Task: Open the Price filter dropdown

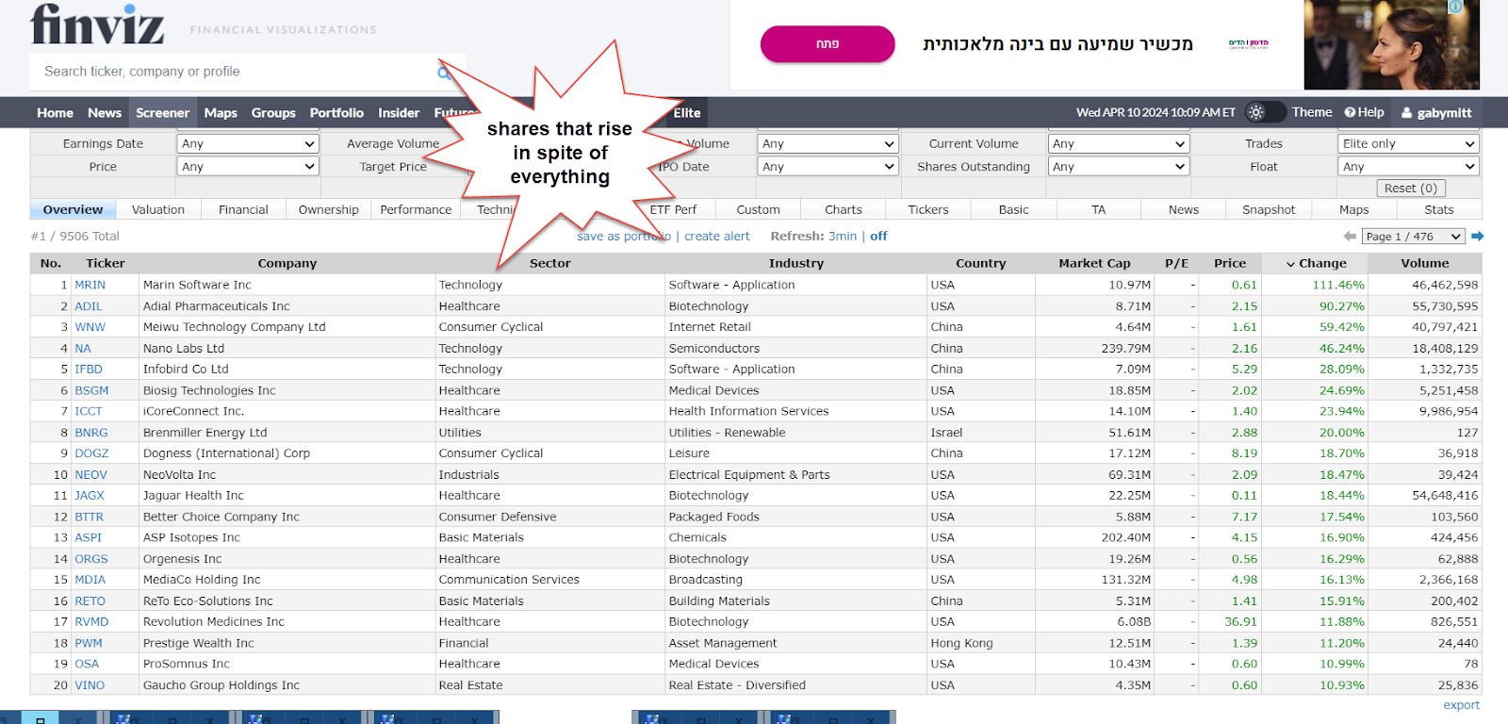Action: (x=248, y=167)
